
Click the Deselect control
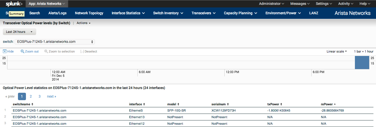[x=89, y=51]
